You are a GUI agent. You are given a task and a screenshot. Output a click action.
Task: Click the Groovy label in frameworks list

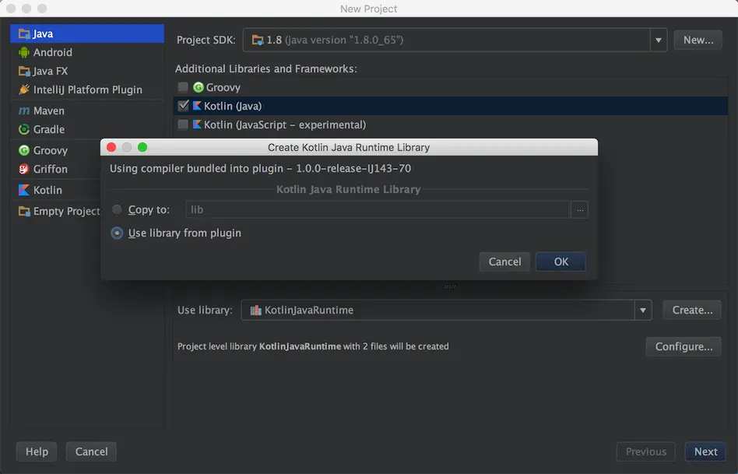[223, 87]
